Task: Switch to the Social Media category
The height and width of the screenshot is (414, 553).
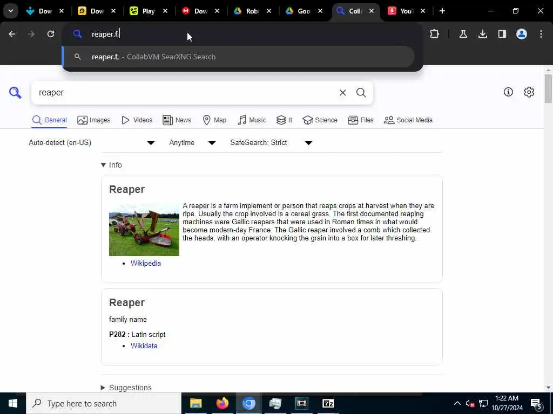Action: tap(408, 120)
